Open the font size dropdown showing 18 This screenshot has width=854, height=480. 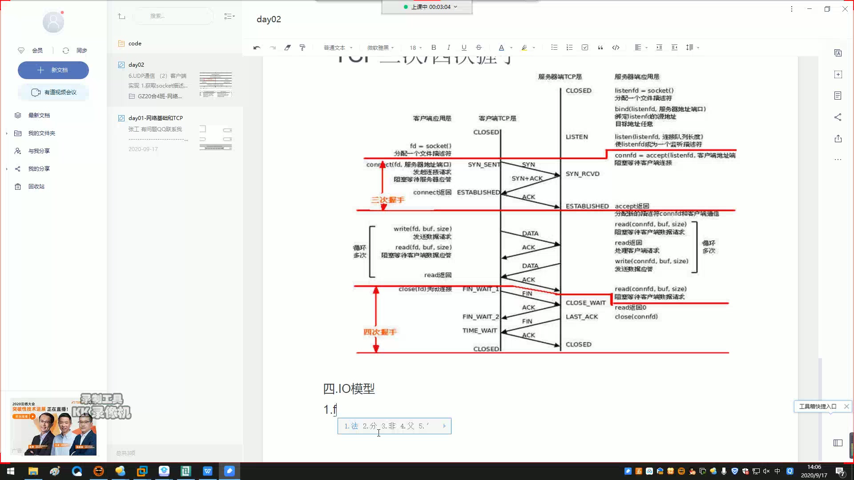click(416, 48)
